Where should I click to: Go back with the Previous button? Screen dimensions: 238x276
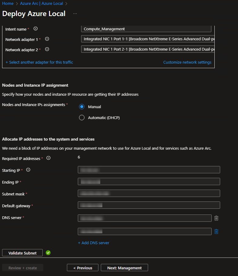(83, 268)
